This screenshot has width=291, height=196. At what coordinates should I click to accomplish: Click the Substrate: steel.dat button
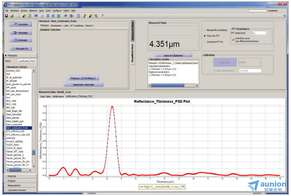point(83,85)
